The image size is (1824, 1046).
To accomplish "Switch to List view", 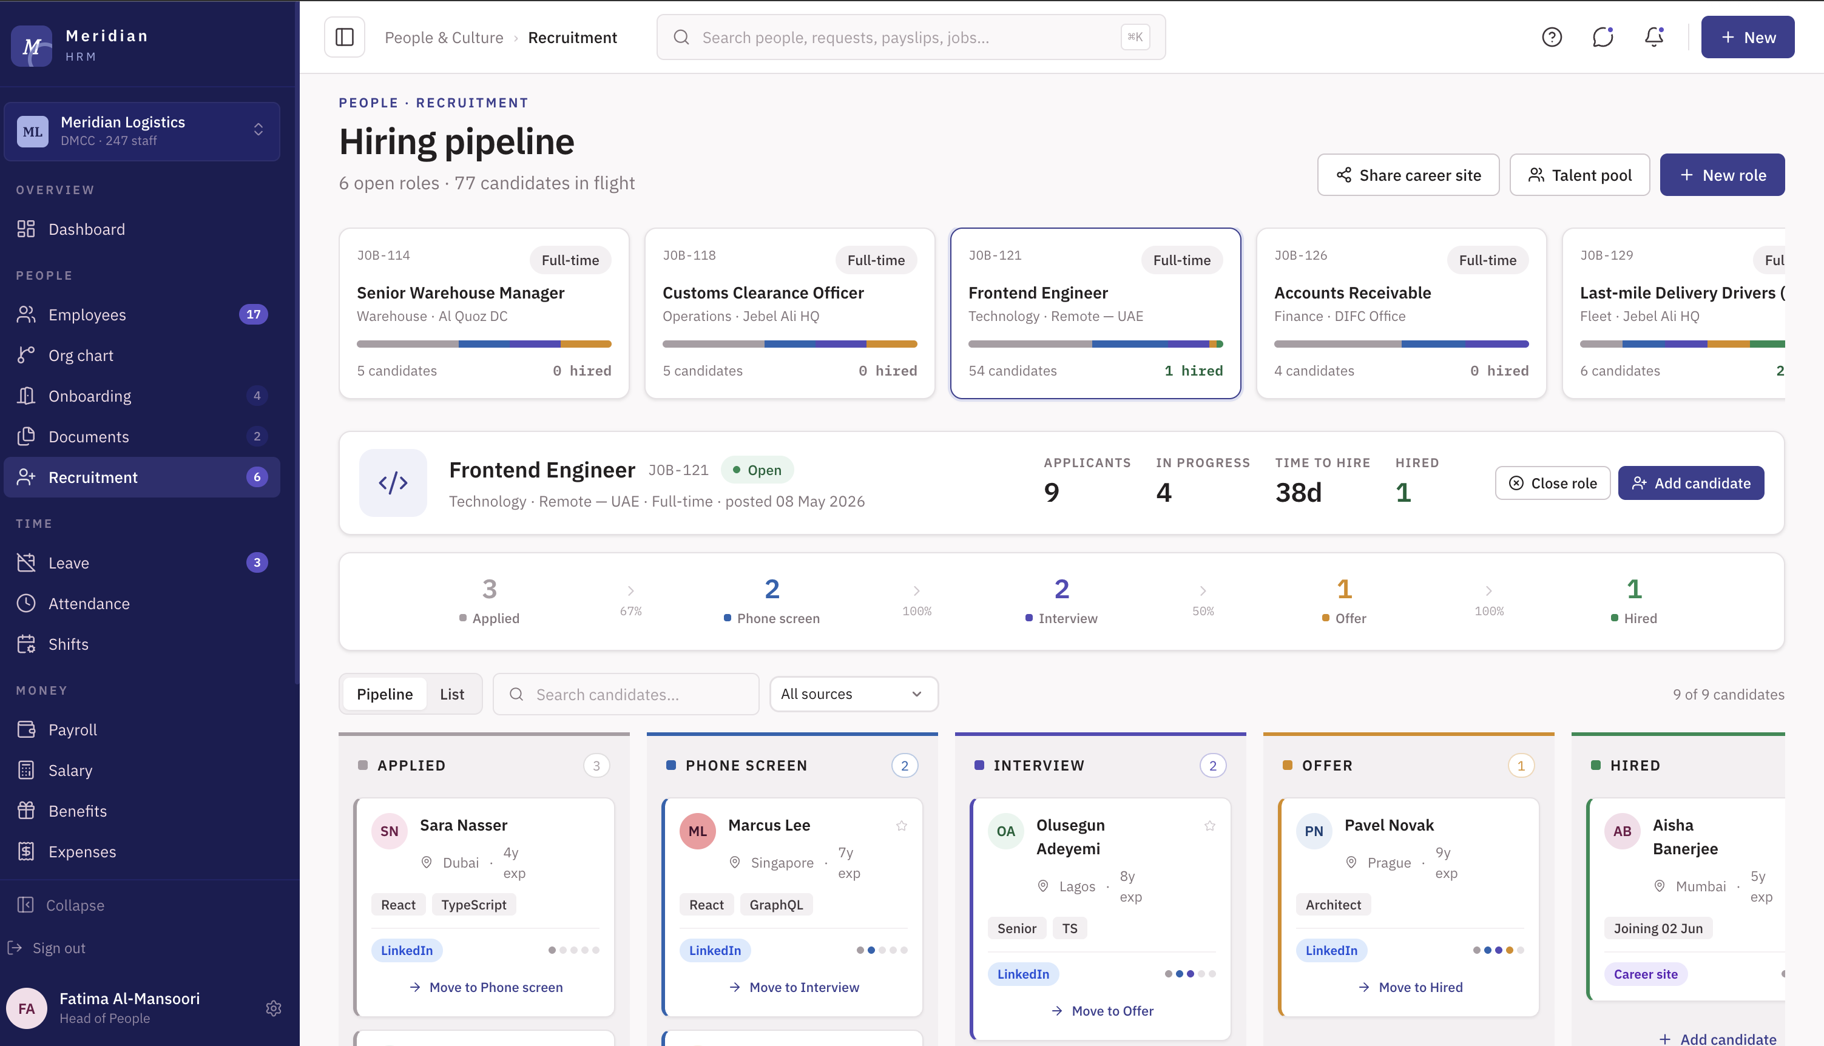I will pos(452,694).
